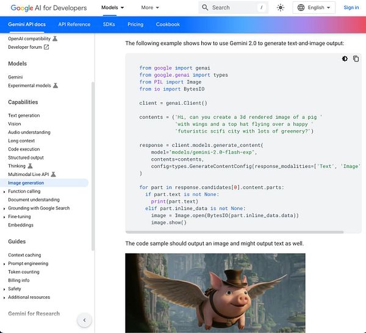Image resolution: width=366 pixels, height=333 pixels.
Task: Toggle the light/dark theme sun icon
Action: pyautogui.click(x=281, y=7)
